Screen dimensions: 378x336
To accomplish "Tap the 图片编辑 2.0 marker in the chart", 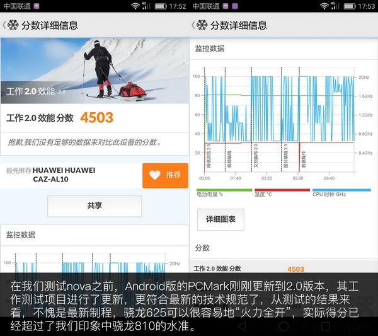I will (285, 156).
